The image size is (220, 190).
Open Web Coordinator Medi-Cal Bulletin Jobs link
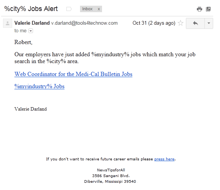(73, 74)
